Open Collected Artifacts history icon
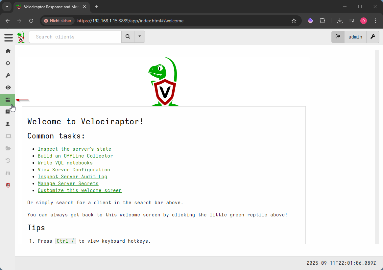 click(x=8, y=160)
